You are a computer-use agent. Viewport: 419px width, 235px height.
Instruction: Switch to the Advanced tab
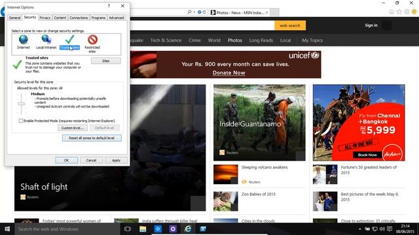coord(117,18)
